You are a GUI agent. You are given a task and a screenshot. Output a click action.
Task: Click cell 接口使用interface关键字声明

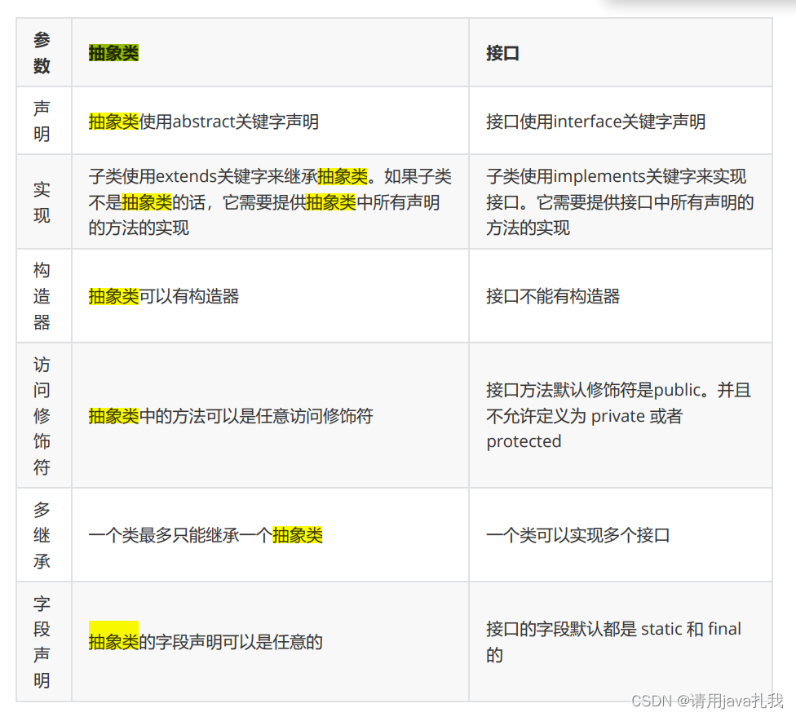pyautogui.click(x=621, y=121)
